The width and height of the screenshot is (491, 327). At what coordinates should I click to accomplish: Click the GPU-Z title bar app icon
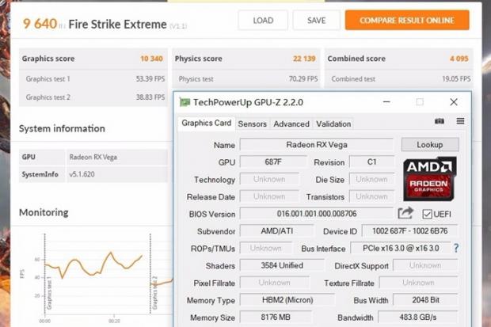pos(185,102)
